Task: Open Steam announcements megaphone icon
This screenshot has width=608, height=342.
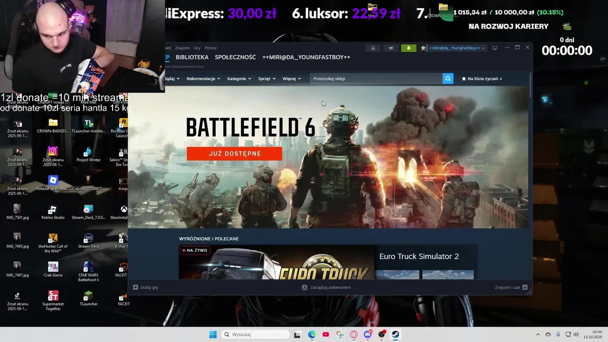Action: click(391, 48)
